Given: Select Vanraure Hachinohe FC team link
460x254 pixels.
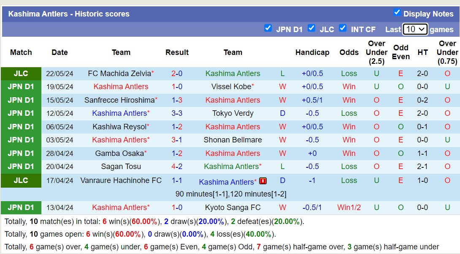Looking at the screenshot, I should click(x=121, y=180).
